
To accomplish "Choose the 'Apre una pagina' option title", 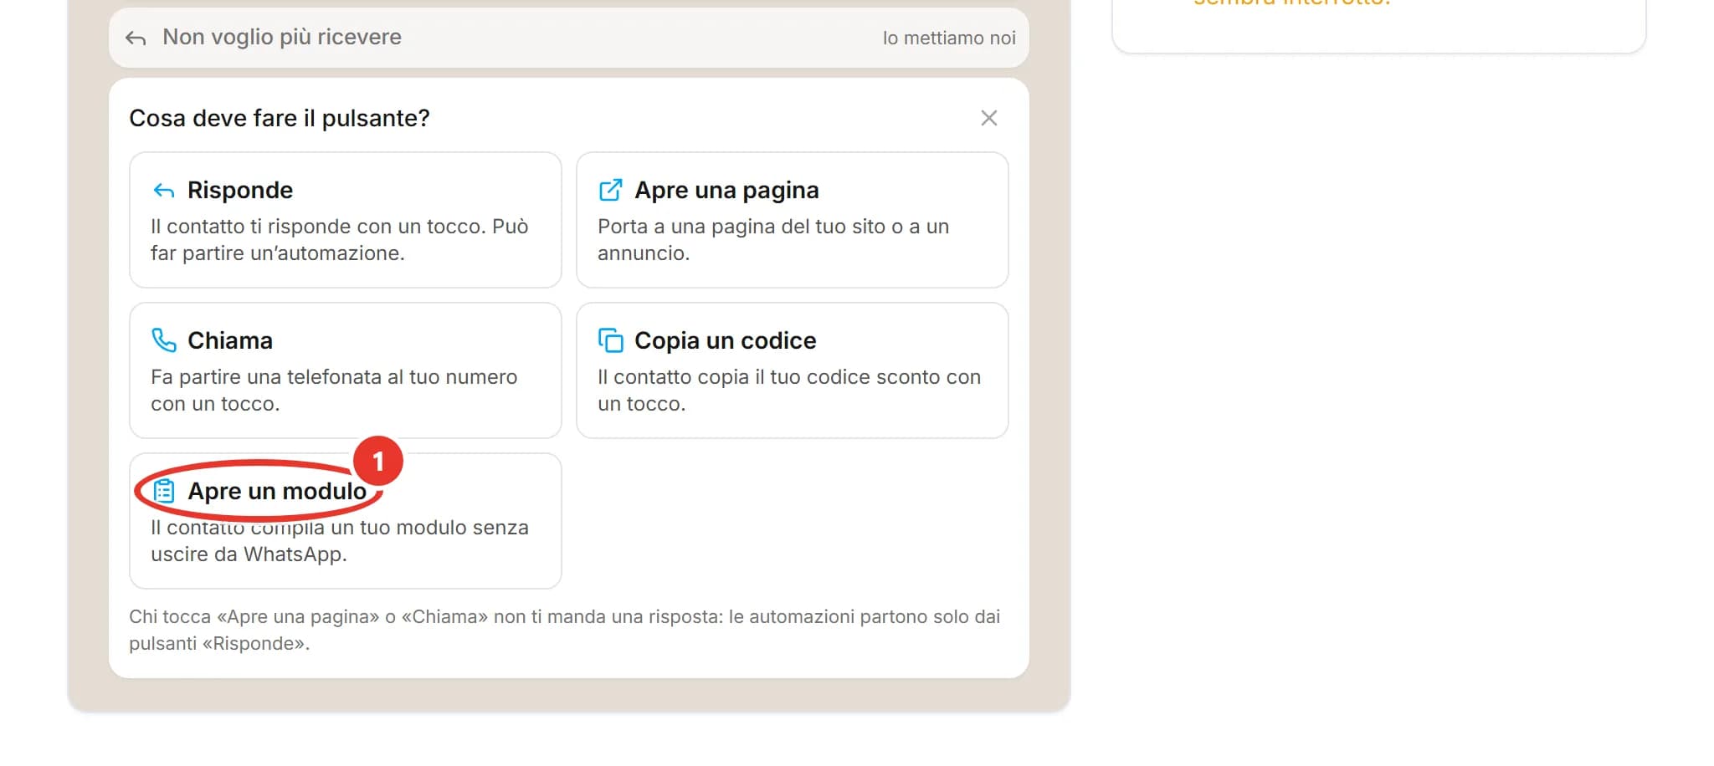I will (x=726, y=190).
